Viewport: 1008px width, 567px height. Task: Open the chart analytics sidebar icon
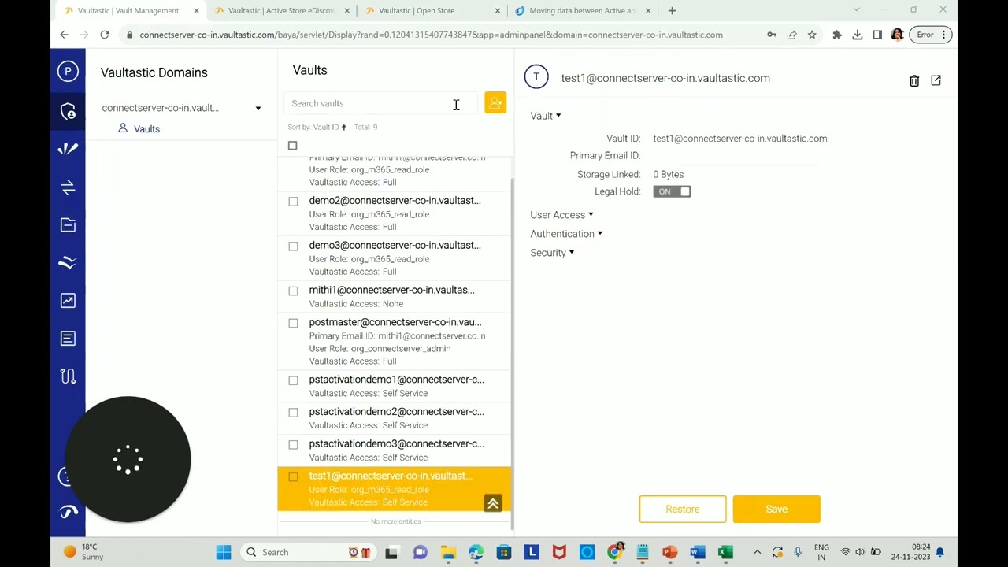coord(68,300)
